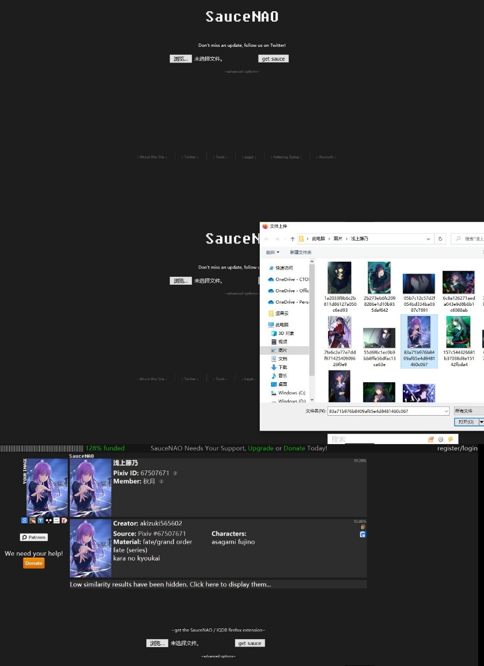Expand the file name combo box arrow
Image resolution: width=484 pixels, height=666 pixels.
(445, 411)
